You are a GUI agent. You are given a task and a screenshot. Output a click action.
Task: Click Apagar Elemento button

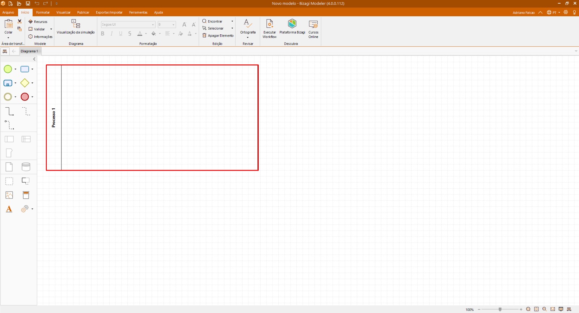[x=218, y=35]
